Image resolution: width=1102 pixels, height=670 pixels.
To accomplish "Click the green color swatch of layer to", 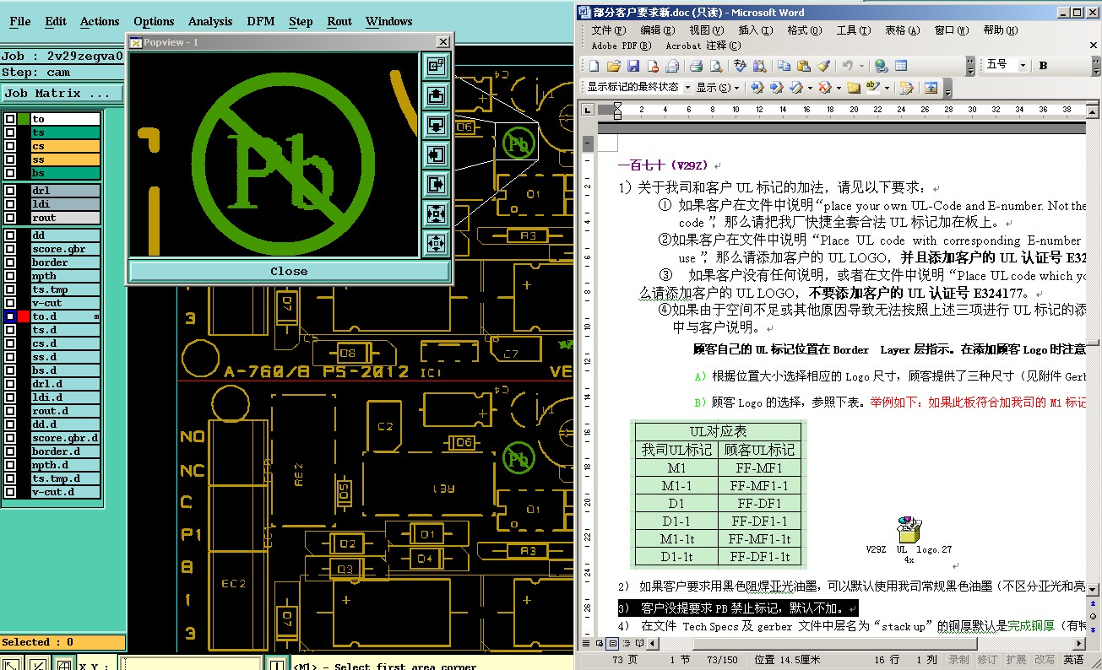I will coord(24,119).
